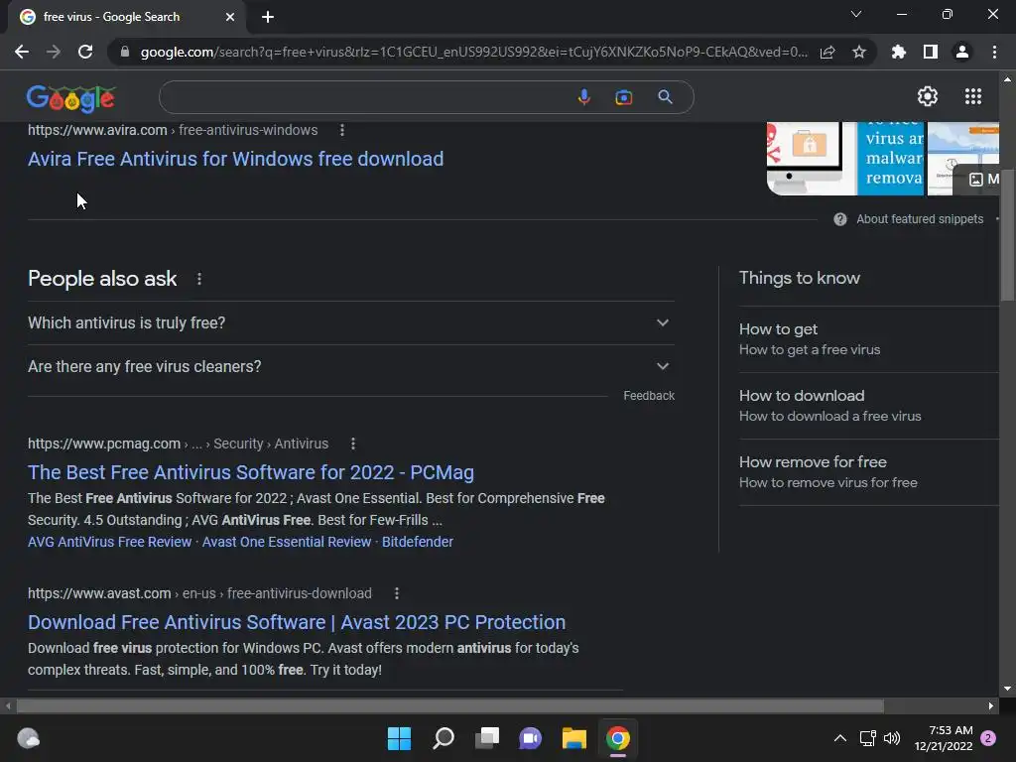The image size is (1016, 762).
Task: Click the address bar URL
Action: click(x=473, y=52)
